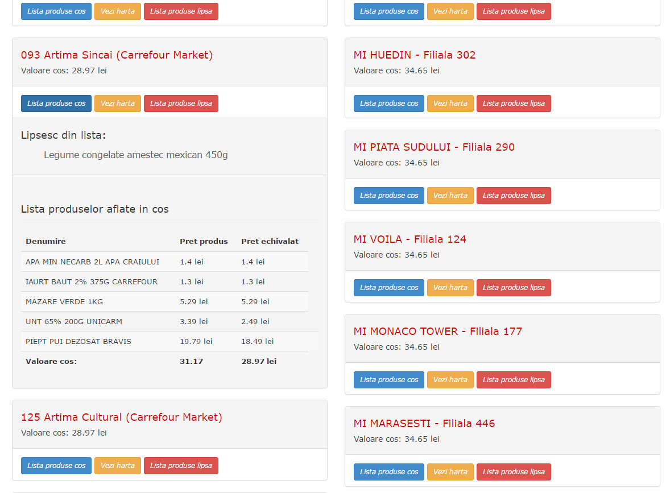The height and width of the screenshot is (493, 666).
Task: Open store title 093 Artima Sincai (Carrefour Market)
Action: click(x=117, y=55)
